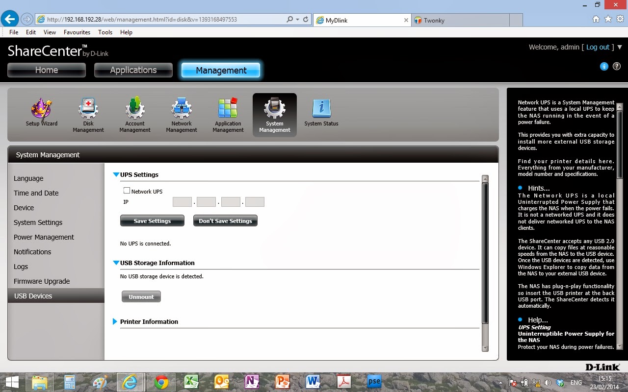
Task: Launch Chrome from the taskbar
Action: click(161, 382)
